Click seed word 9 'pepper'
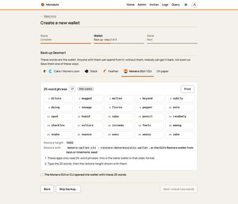This screenshot has height=204, width=238. click(x=149, y=107)
